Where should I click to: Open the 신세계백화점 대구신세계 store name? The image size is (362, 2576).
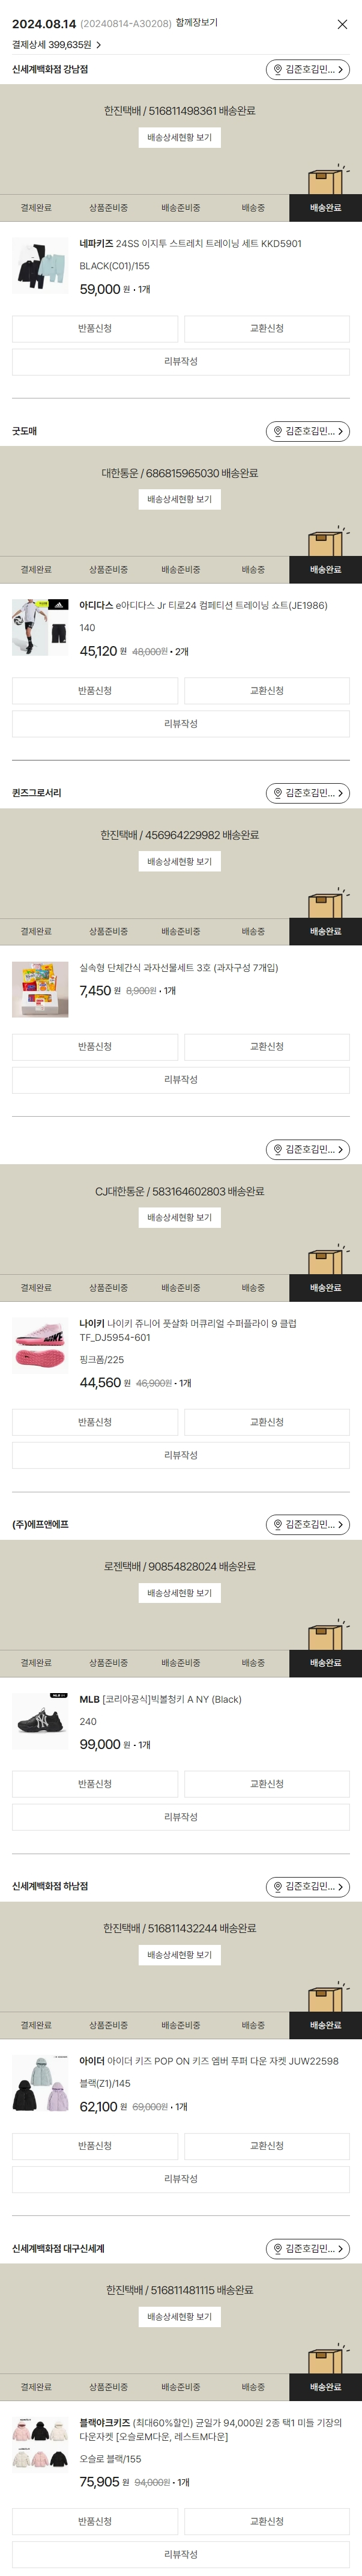58,2249
